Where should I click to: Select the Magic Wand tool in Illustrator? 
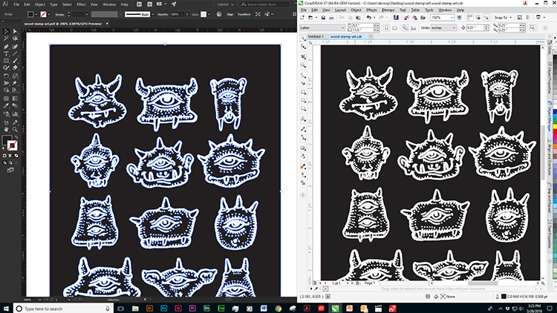(6, 39)
